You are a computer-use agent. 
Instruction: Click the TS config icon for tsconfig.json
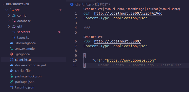(x=12, y=87)
